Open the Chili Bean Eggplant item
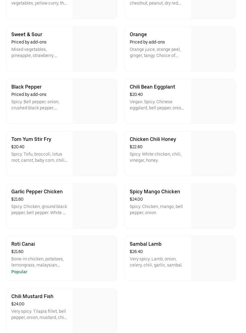 click(152, 87)
